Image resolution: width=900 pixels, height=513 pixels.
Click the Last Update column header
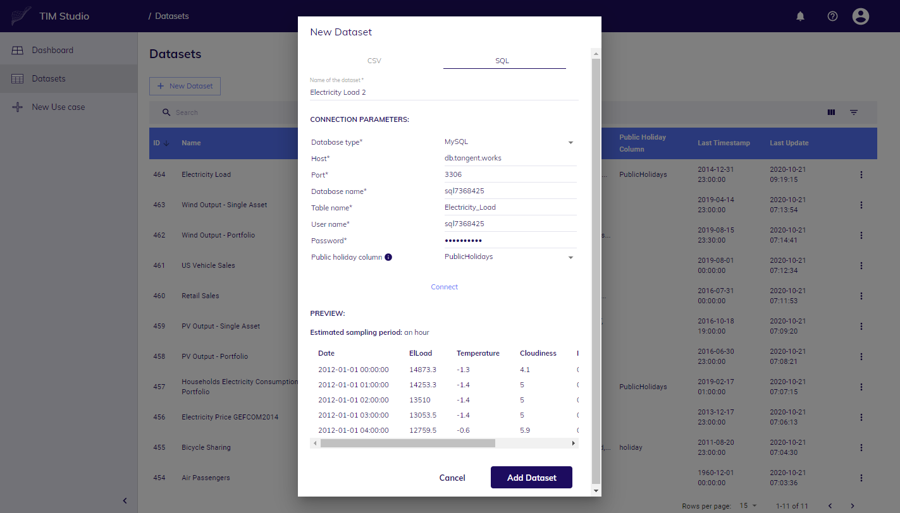(789, 143)
